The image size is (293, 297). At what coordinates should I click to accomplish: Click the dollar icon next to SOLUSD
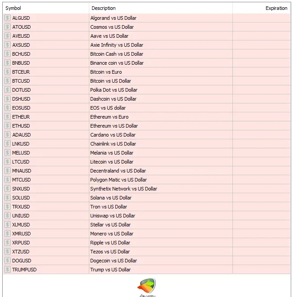pos(7,198)
